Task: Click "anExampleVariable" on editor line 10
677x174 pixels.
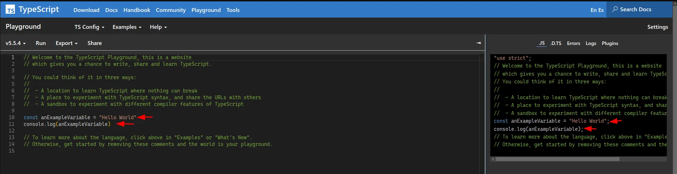Action: [66, 117]
